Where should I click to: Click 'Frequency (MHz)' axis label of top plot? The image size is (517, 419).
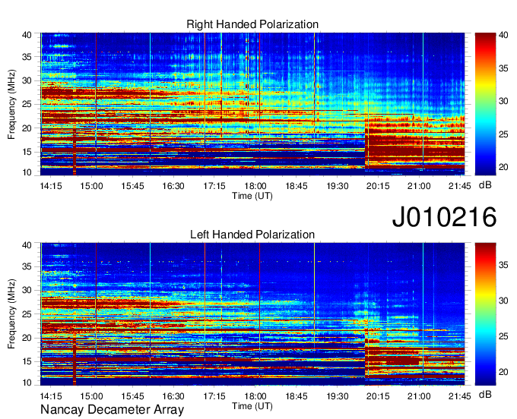[11, 104]
